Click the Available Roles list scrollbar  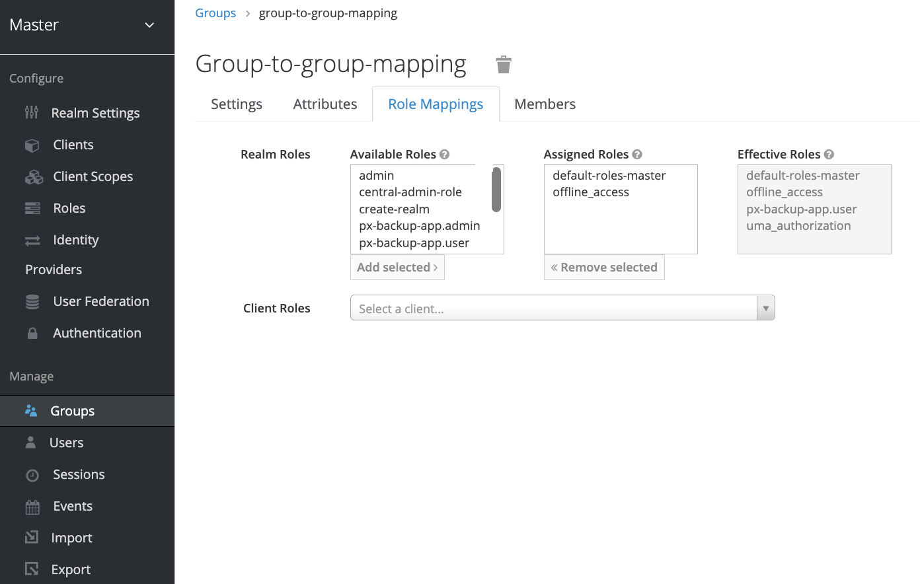click(x=496, y=190)
